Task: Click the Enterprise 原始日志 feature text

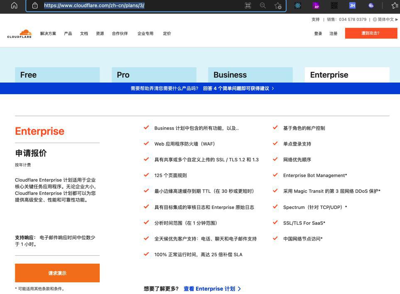Action: 204,207
